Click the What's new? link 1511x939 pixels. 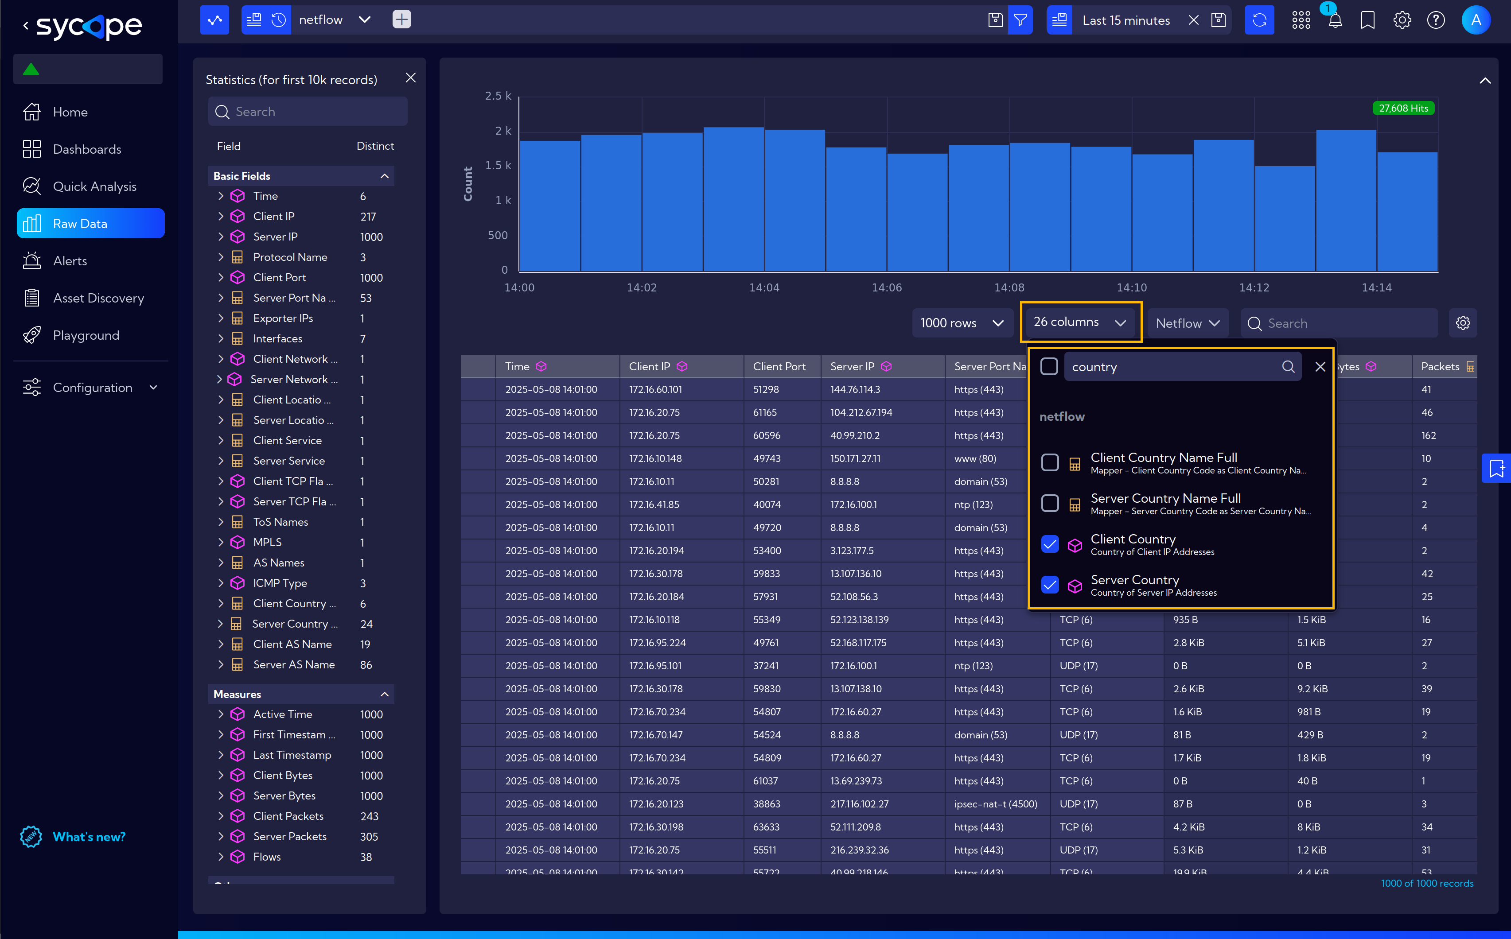coord(89,837)
